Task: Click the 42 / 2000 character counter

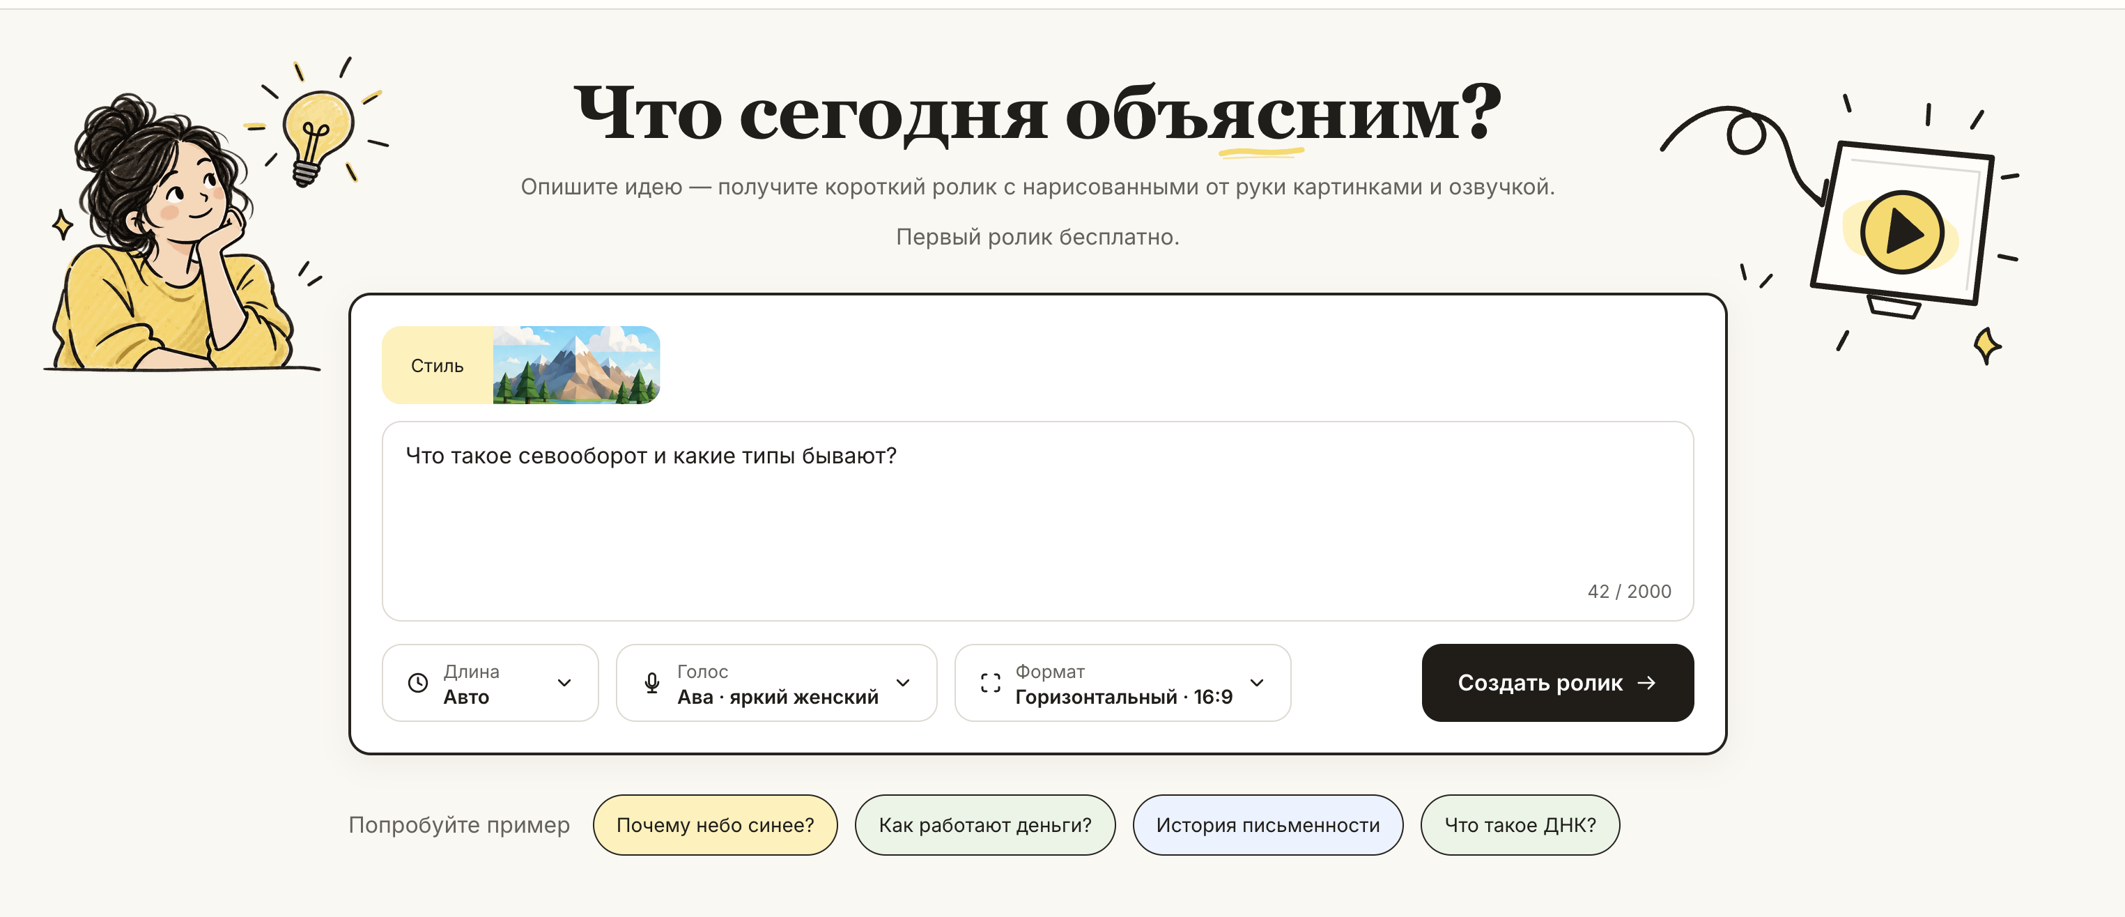Action: tap(1629, 591)
